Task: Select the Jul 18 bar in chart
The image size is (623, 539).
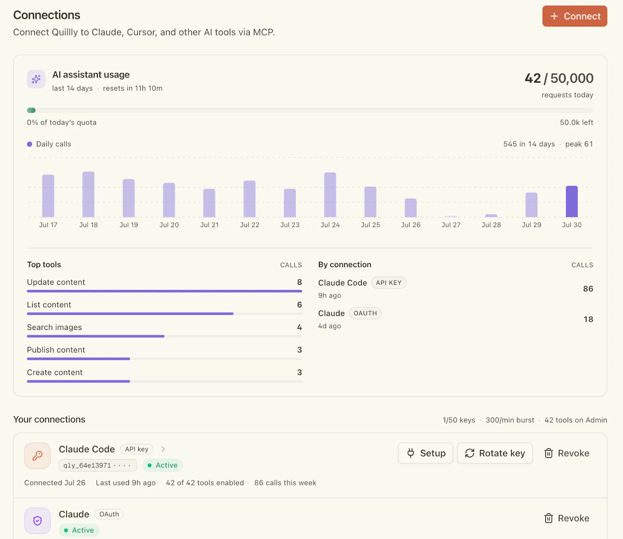Action: tap(88, 194)
